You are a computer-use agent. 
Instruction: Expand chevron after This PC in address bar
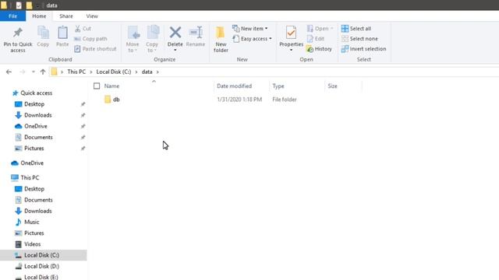click(91, 72)
